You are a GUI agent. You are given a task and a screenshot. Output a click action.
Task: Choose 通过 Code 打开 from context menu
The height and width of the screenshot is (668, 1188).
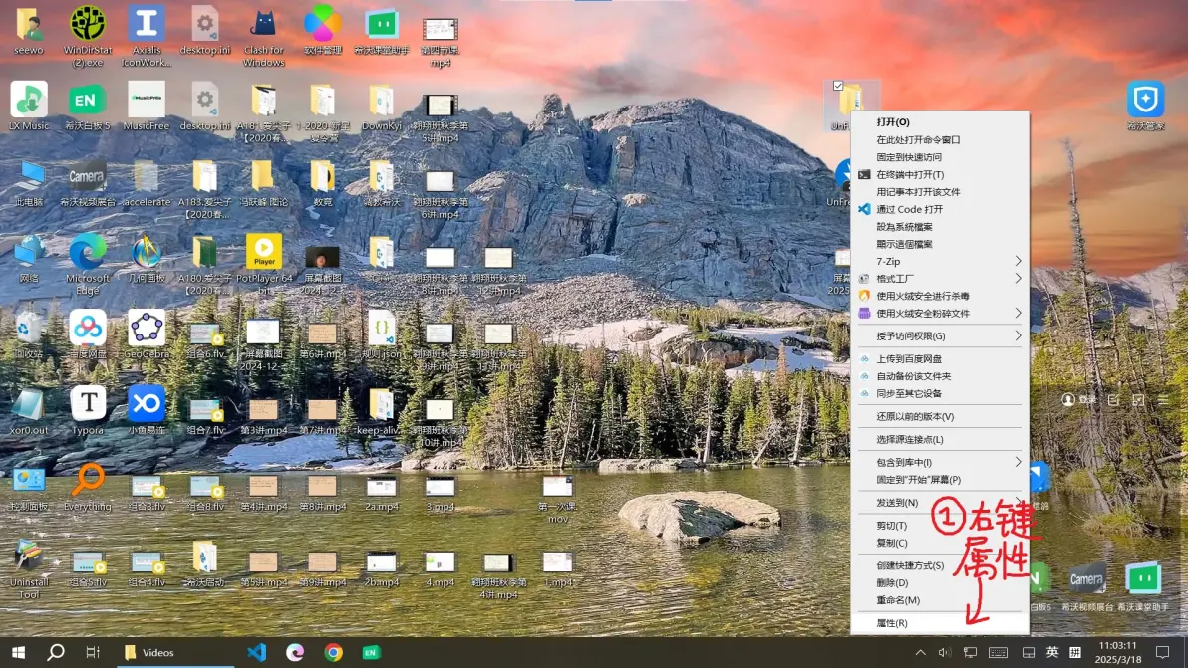point(909,209)
